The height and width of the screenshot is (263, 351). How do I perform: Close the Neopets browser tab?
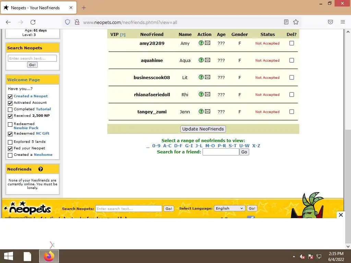point(71,8)
